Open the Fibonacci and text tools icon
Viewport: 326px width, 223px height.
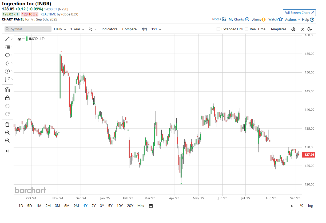pyautogui.click(x=7, y=47)
